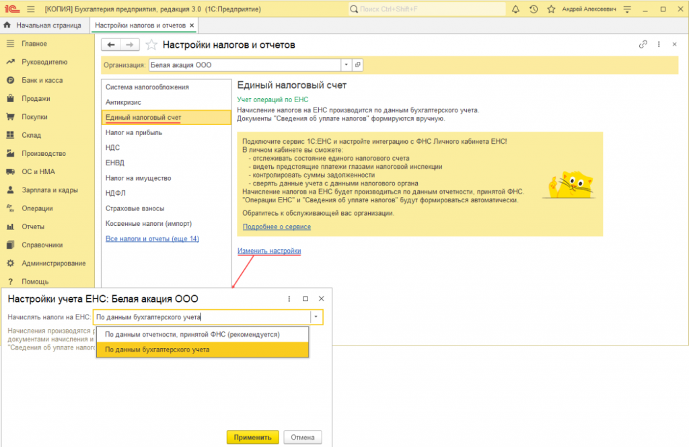Screen dimensions: 689x447
Task: Maximize the ЕНС settings dialog
Action: coord(305,299)
